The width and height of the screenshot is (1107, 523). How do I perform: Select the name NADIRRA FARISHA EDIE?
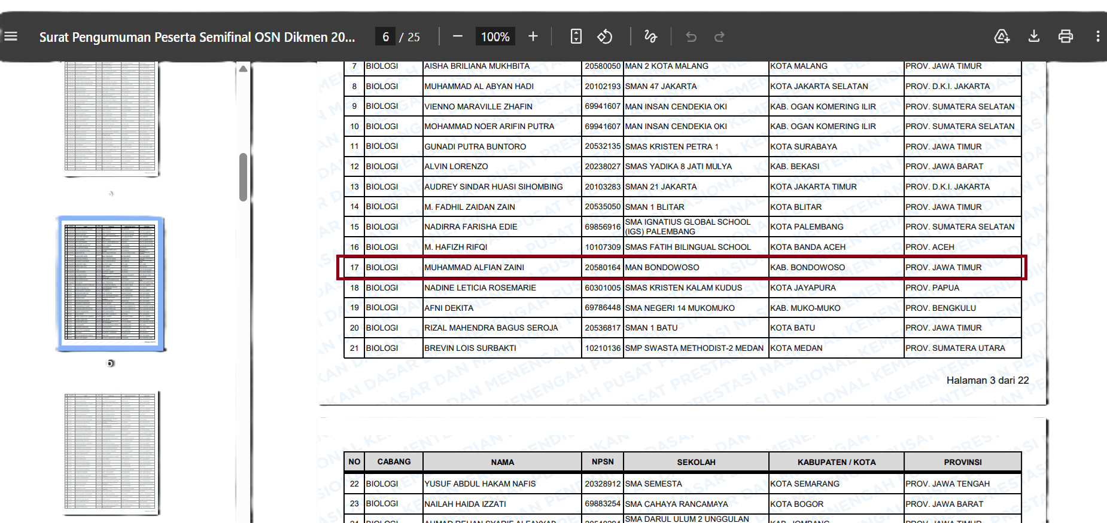pos(471,227)
